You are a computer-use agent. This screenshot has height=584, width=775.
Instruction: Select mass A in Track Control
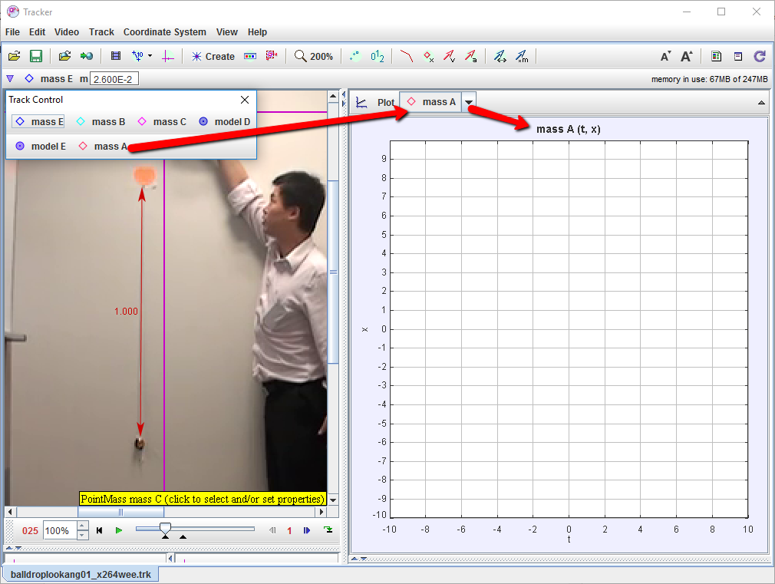click(103, 147)
